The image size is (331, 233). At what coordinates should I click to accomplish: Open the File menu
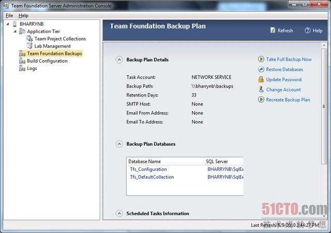[x=9, y=16]
